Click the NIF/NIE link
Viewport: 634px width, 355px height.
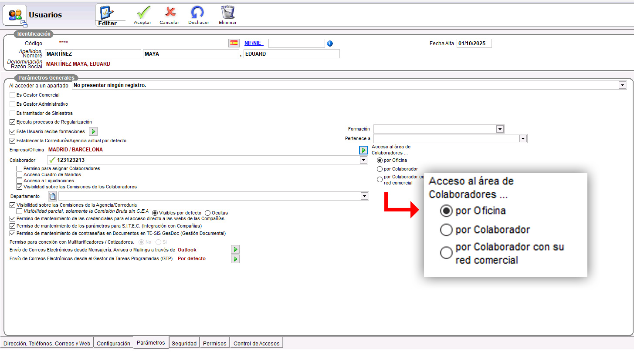click(x=253, y=43)
